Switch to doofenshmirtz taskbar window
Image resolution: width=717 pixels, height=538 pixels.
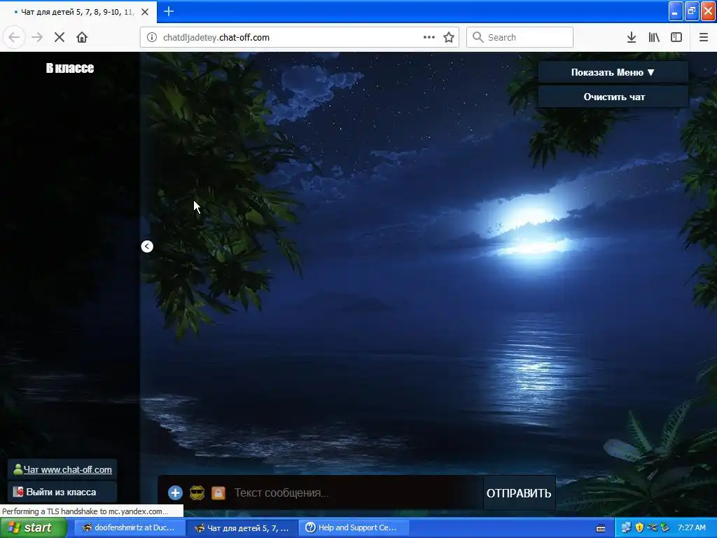pyautogui.click(x=130, y=527)
